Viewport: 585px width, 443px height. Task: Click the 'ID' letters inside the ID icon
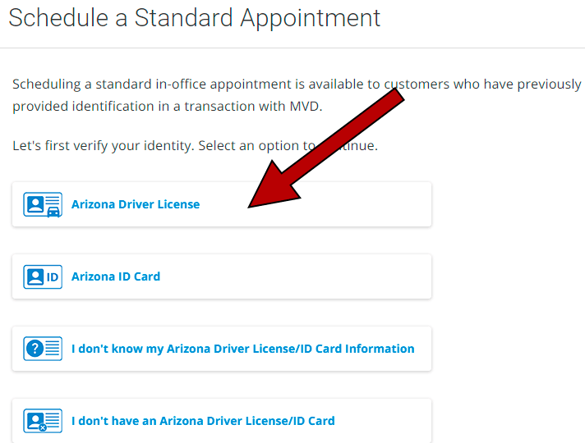pos(53,277)
